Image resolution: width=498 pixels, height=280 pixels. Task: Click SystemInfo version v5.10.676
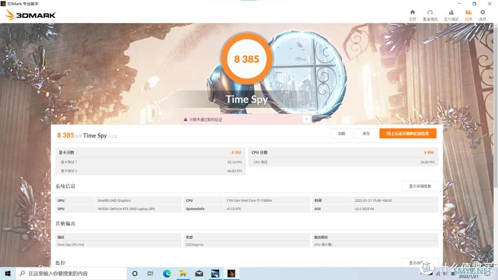coord(233,209)
